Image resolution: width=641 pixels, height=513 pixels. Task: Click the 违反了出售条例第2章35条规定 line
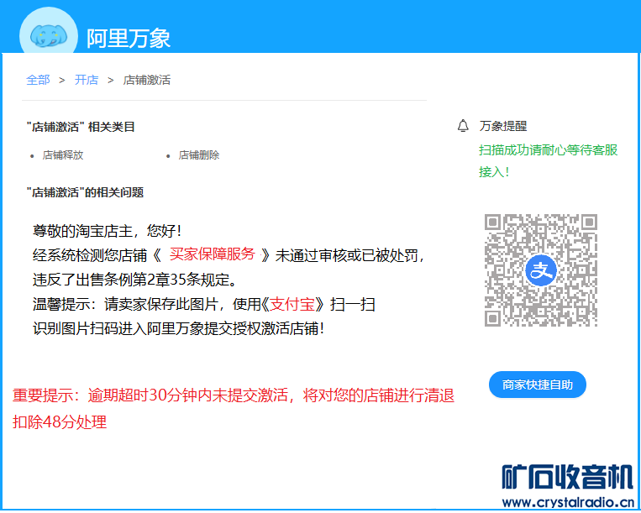click(x=135, y=280)
